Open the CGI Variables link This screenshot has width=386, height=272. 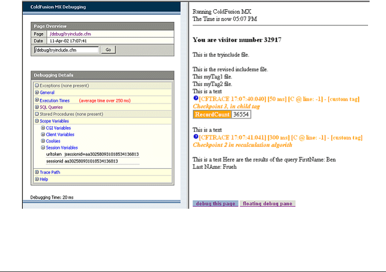pyautogui.click(x=58, y=128)
